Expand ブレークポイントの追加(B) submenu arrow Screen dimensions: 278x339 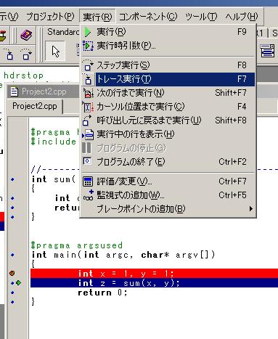pos(251,208)
